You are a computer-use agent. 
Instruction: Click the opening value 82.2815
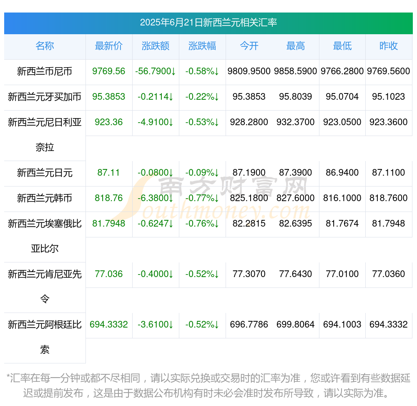click(249, 224)
